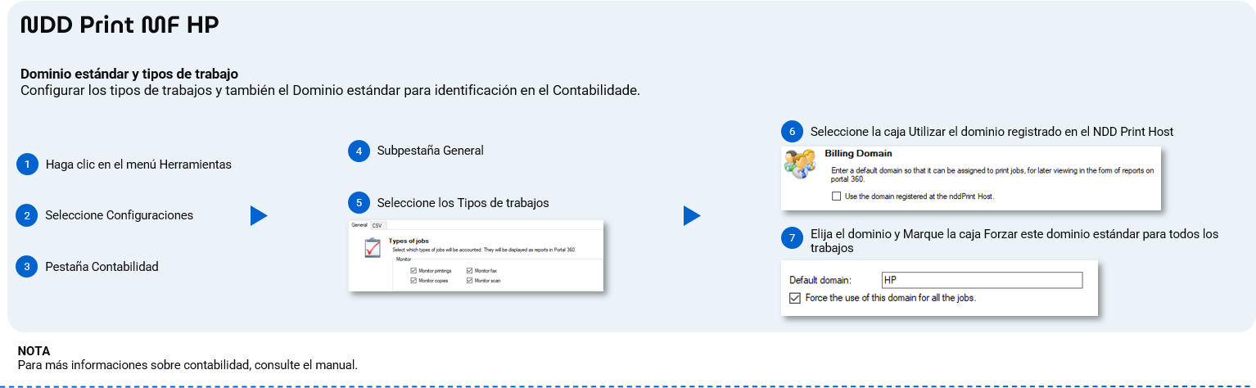Uncheck Force the use of this domain

click(x=795, y=298)
